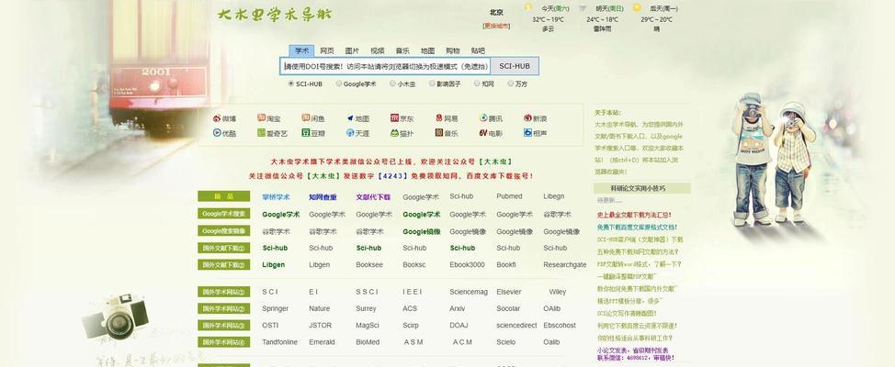
Task: Open the sciencedirect link
Action: coord(516,326)
